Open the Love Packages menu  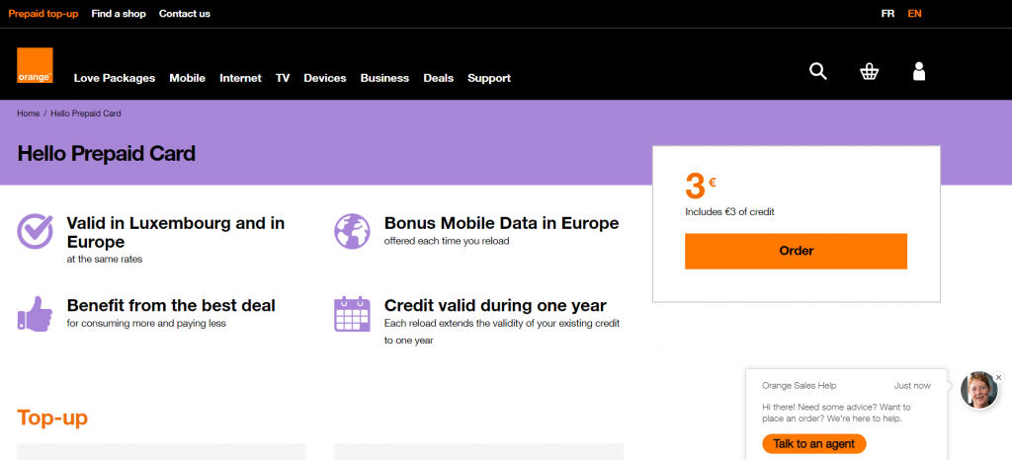tap(115, 78)
